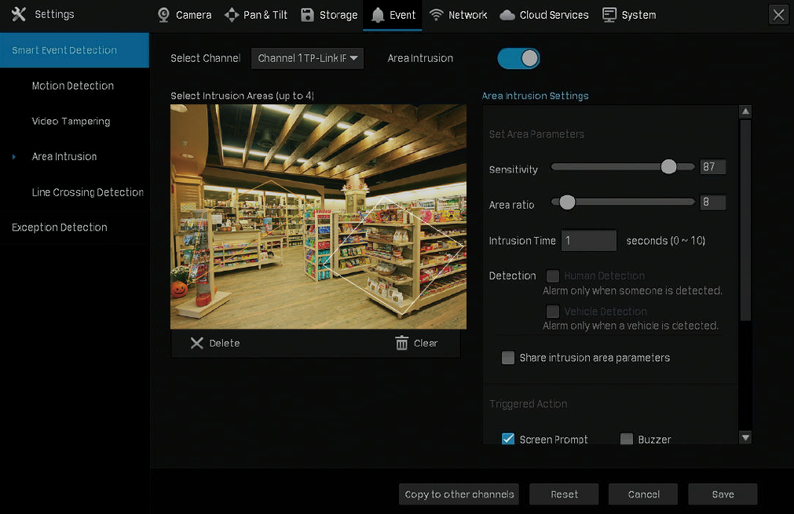The height and width of the screenshot is (514, 794).
Task: Click 'Select Intrusion Areas (up to 4)' text
Action: (242, 96)
